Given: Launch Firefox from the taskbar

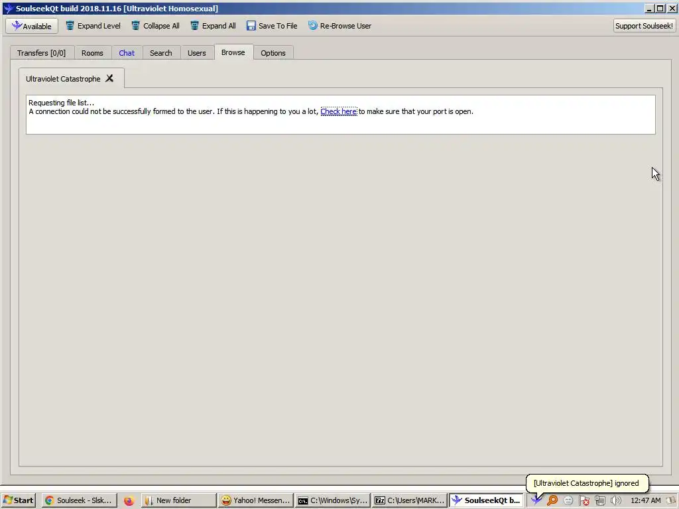Looking at the screenshot, I should click(x=129, y=501).
